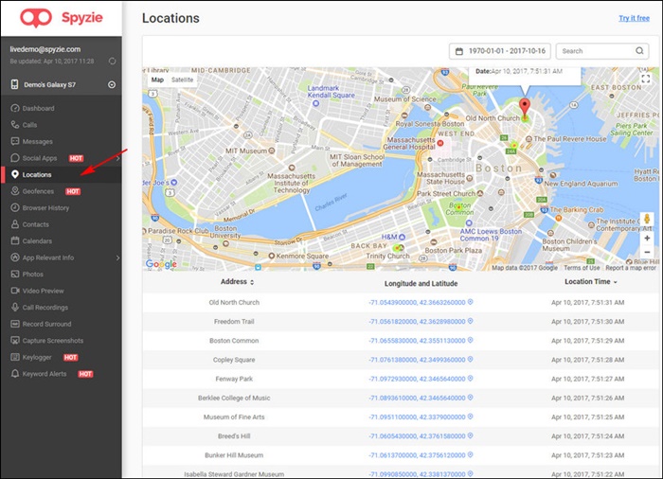Expand the Social Apps submenu

[117, 158]
